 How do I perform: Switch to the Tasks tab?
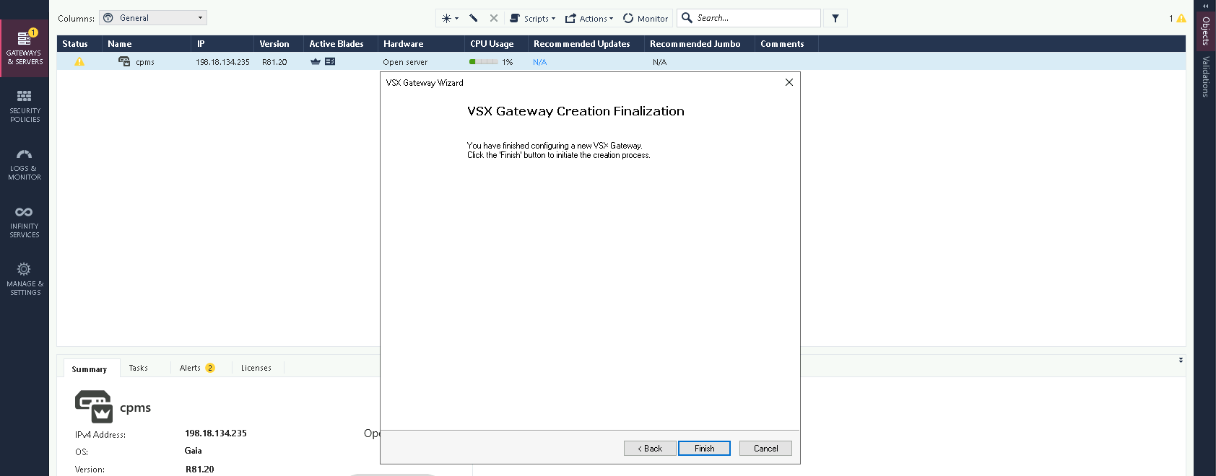[x=138, y=368]
